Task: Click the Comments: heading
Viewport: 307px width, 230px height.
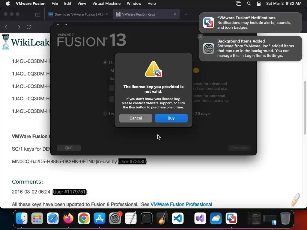Action: (x=27, y=182)
